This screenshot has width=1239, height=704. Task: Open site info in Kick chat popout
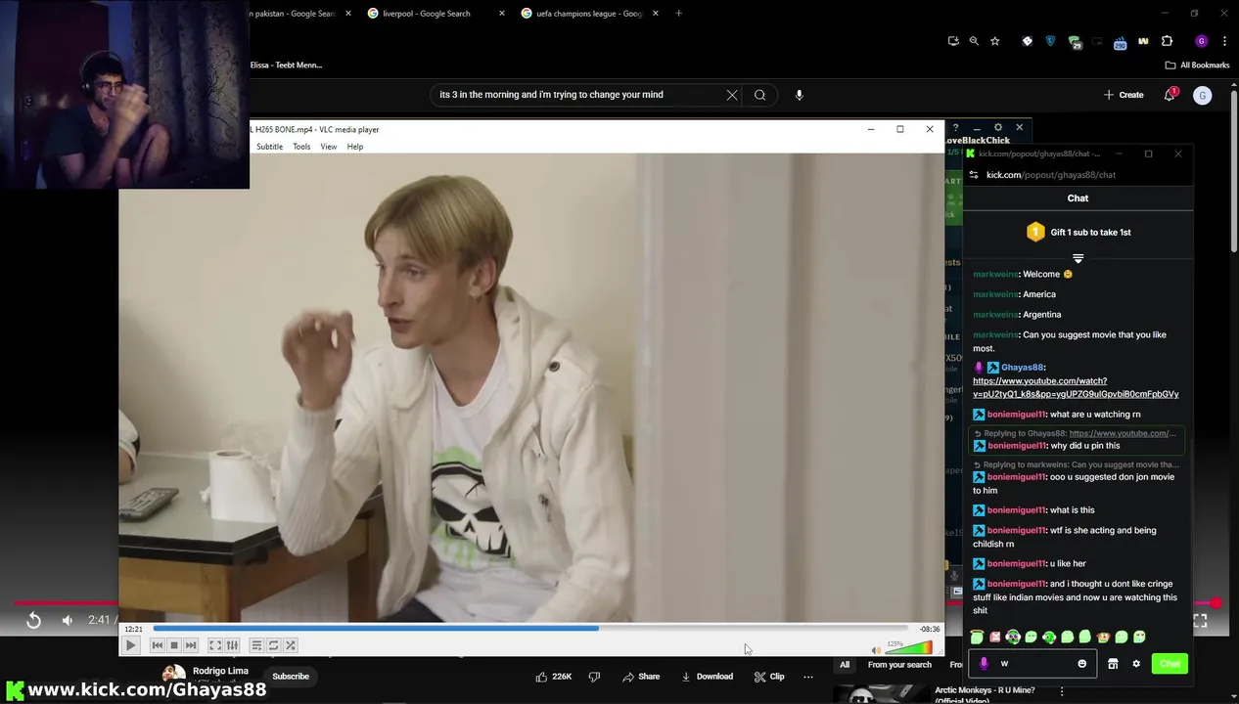973,175
